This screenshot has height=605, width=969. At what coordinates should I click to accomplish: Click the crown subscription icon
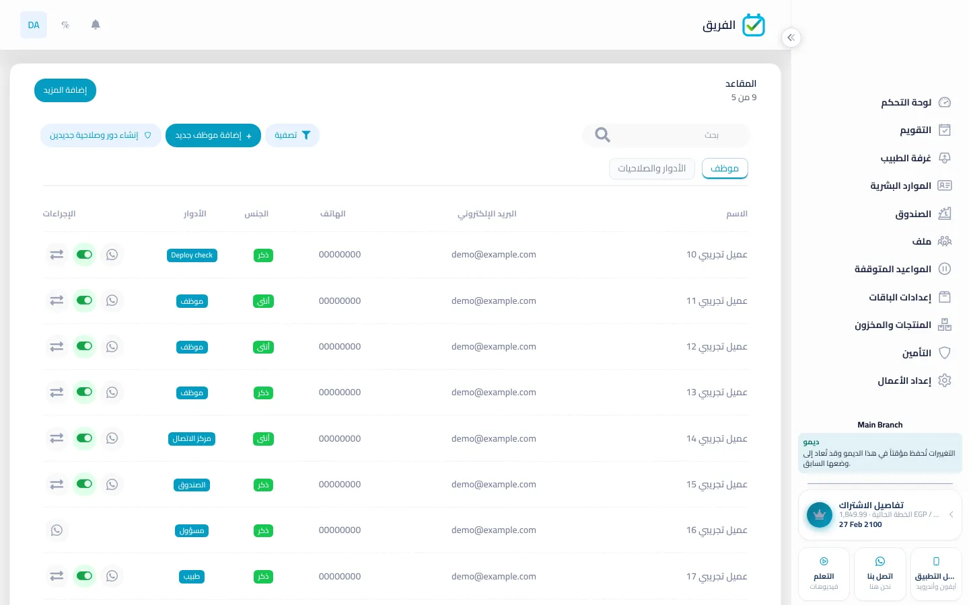[x=820, y=515]
